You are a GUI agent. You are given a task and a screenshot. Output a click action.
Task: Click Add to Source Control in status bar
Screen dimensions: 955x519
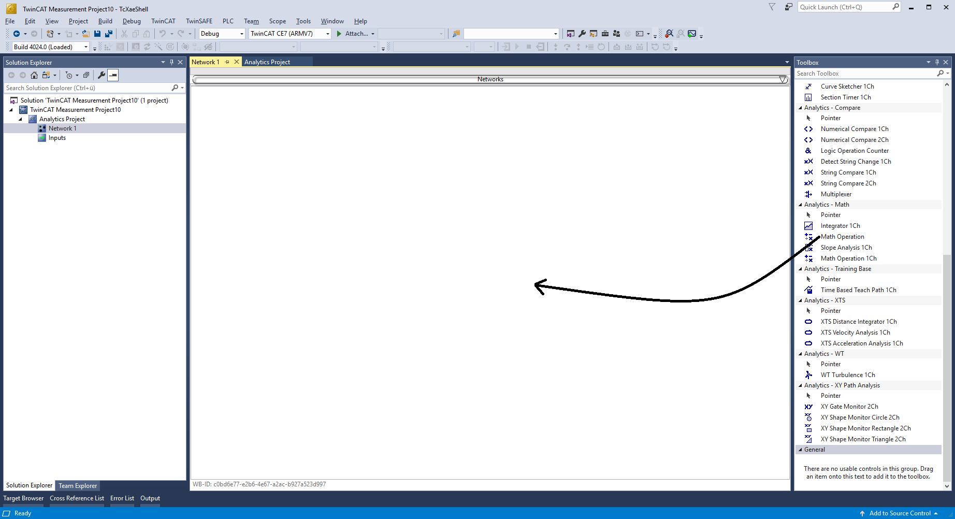click(900, 513)
